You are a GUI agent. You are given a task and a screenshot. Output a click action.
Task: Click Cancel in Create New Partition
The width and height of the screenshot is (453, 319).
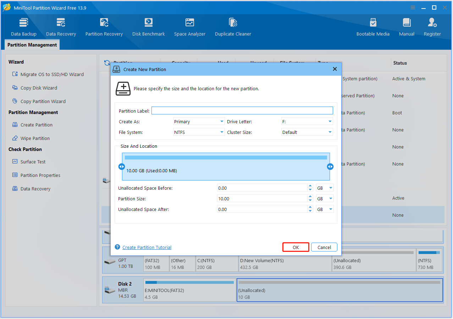click(x=324, y=247)
